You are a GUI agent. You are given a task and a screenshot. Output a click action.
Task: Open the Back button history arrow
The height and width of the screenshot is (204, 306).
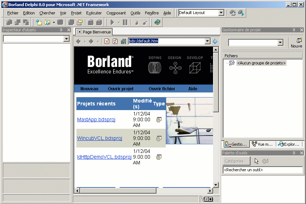pyautogui.click(x=85, y=41)
